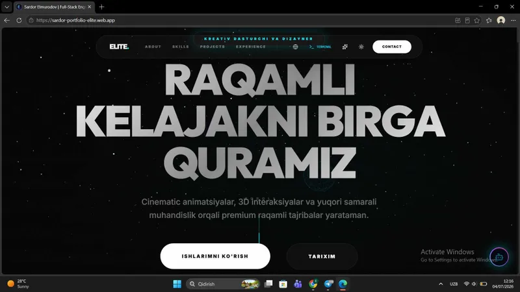
Task: Open Telegram from taskbar
Action: click(328, 284)
